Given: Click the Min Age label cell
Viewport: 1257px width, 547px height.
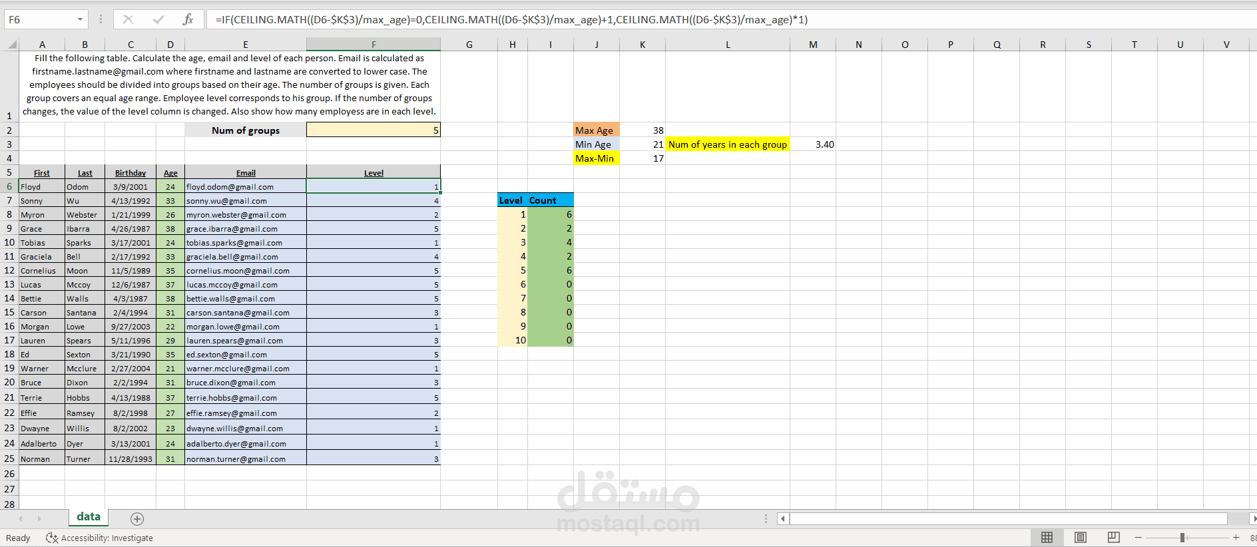Looking at the screenshot, I should [x=597, y=144].
